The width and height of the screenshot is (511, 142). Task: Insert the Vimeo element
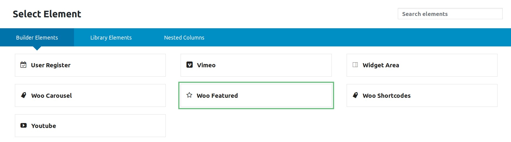coord(256,65)
